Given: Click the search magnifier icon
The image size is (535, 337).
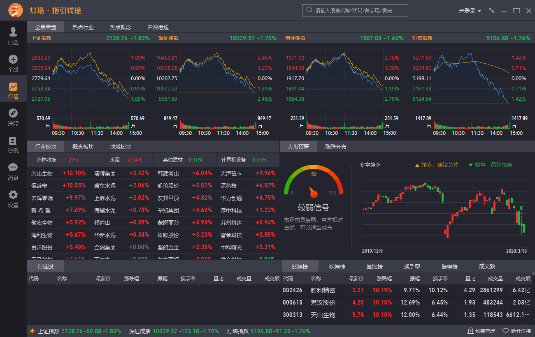Looking at the screenshot, I should pyautogui.click(x=309, y=10).
